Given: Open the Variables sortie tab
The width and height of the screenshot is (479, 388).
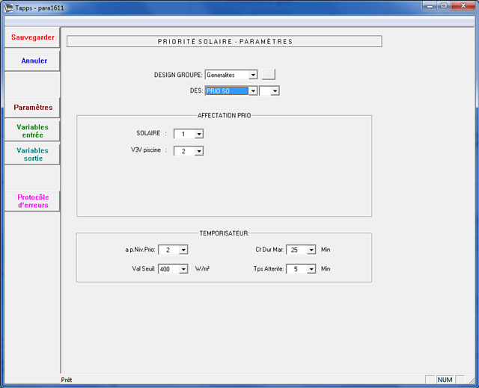Looking at the screenshot, I should (x=31, y=154).
